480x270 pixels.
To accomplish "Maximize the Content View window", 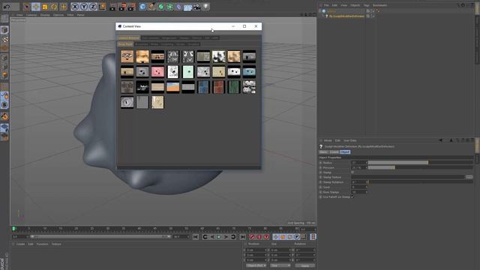I will (244, 26).
